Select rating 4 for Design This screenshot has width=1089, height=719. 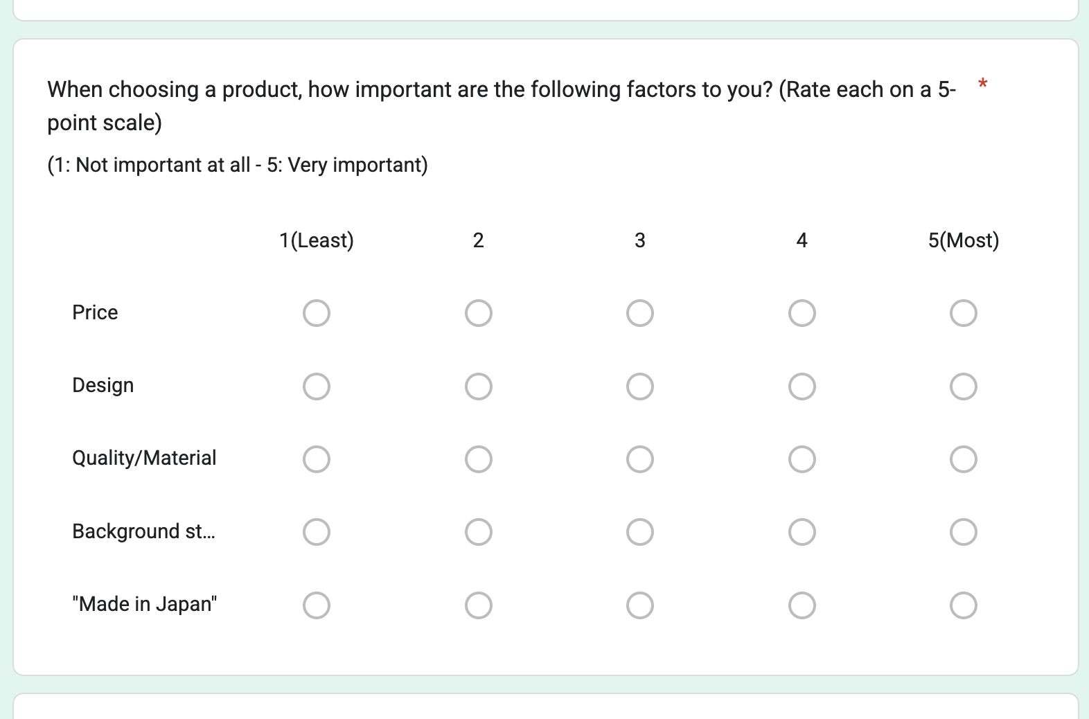(x=802, y=387)
